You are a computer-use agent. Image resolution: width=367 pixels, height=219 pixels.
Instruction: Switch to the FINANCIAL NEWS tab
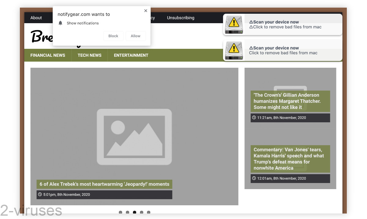click(48, 55)
